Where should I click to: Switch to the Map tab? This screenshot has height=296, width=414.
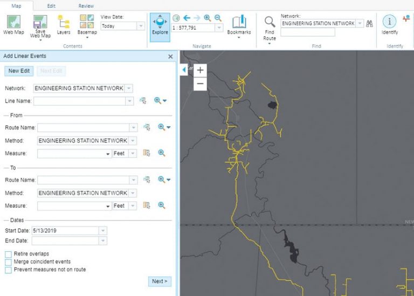16,6
